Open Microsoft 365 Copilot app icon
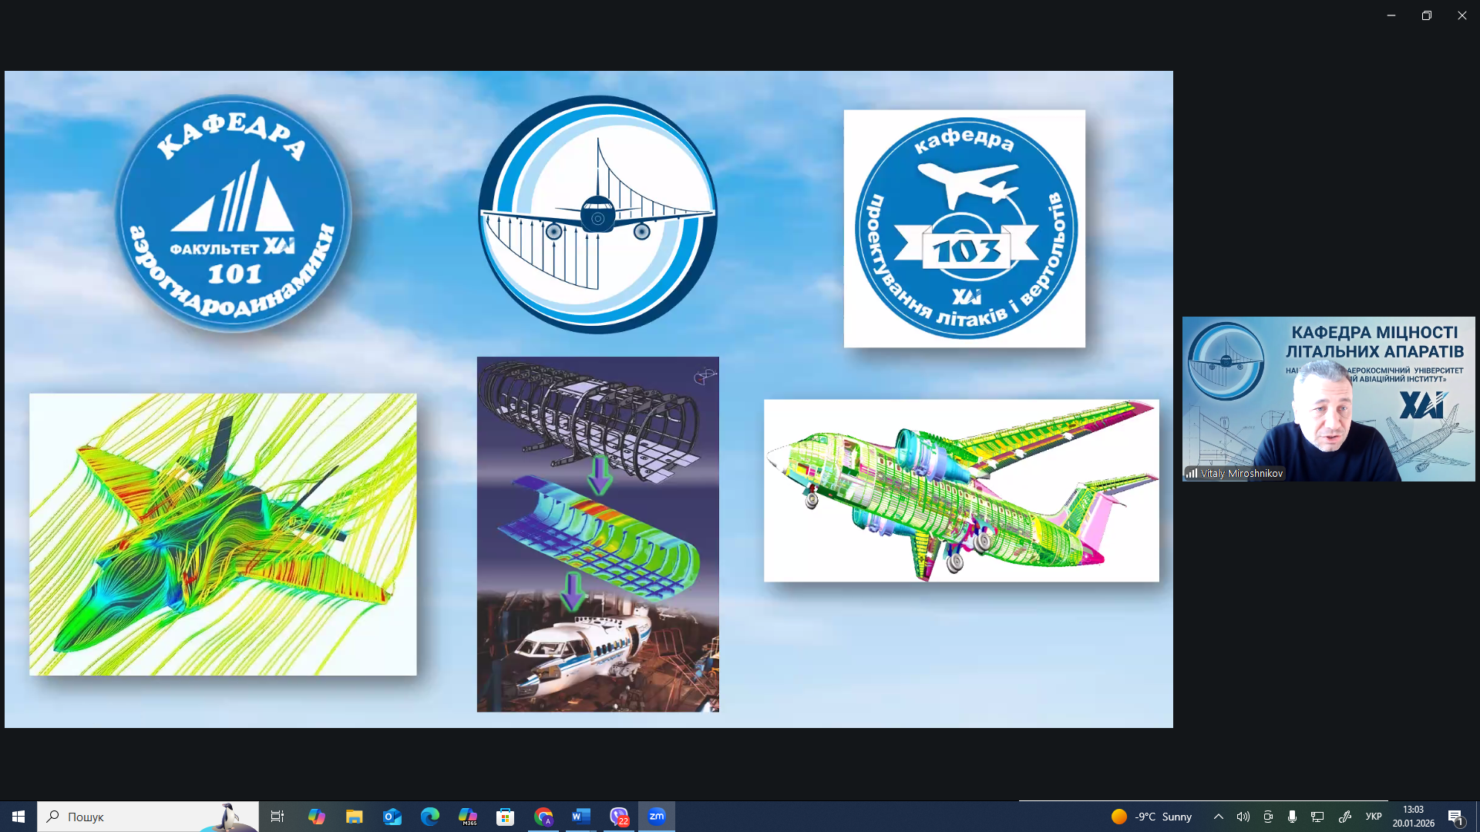The height and width of the screenshot is (832, 1480). (x=468, y=817)
